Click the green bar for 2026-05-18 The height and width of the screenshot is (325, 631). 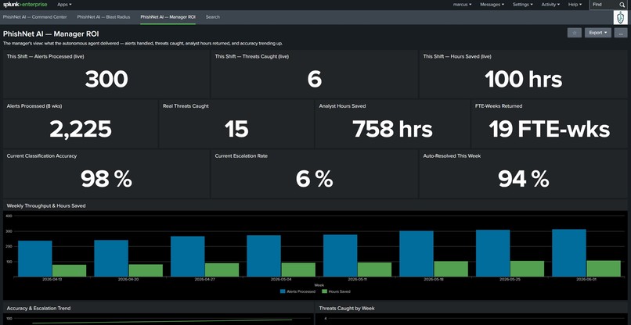tap(451, 270)
